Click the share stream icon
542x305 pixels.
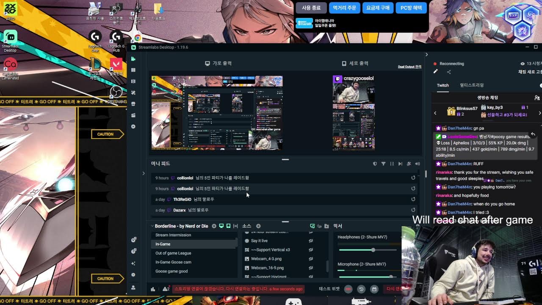[x=449, y=72]
